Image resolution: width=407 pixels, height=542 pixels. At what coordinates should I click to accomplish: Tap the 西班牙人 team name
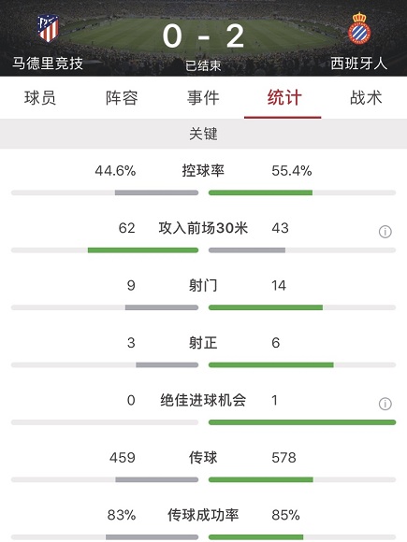pyautogui.click(x=359, y=64)
